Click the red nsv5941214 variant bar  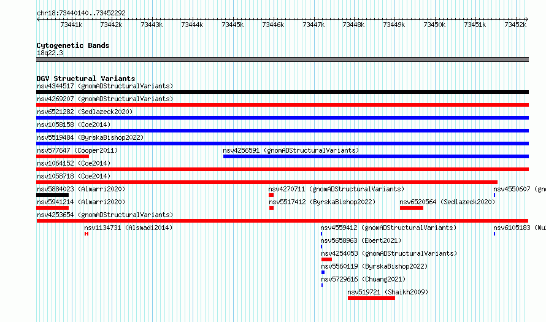tap(53, 208)
